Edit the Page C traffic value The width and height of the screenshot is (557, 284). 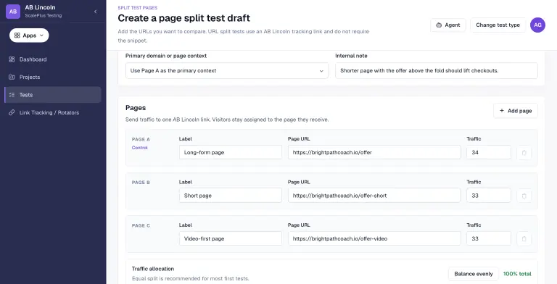489,238
